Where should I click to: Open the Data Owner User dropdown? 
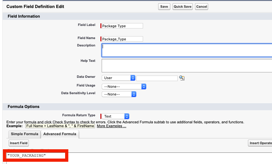119,78
